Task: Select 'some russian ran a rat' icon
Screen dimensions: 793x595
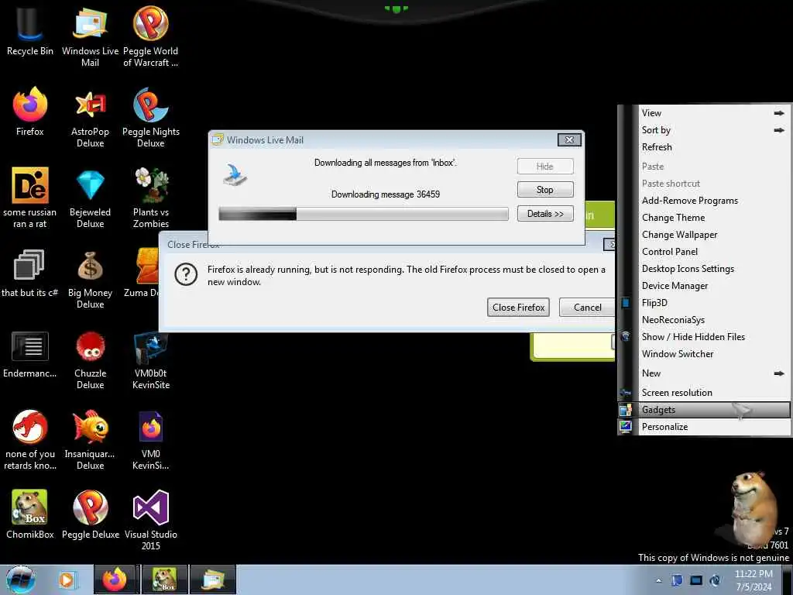Action: (x=30, y=198)
